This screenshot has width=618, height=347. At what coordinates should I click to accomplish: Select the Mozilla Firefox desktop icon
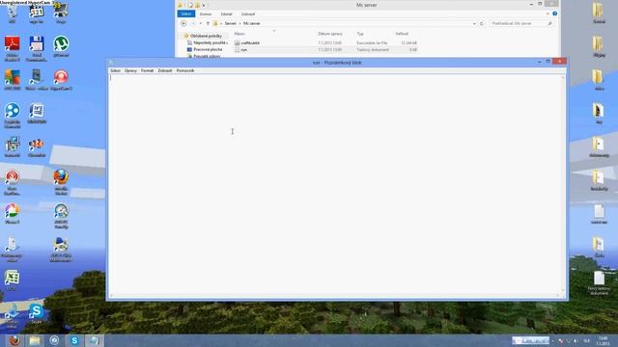tap(61, 182)
